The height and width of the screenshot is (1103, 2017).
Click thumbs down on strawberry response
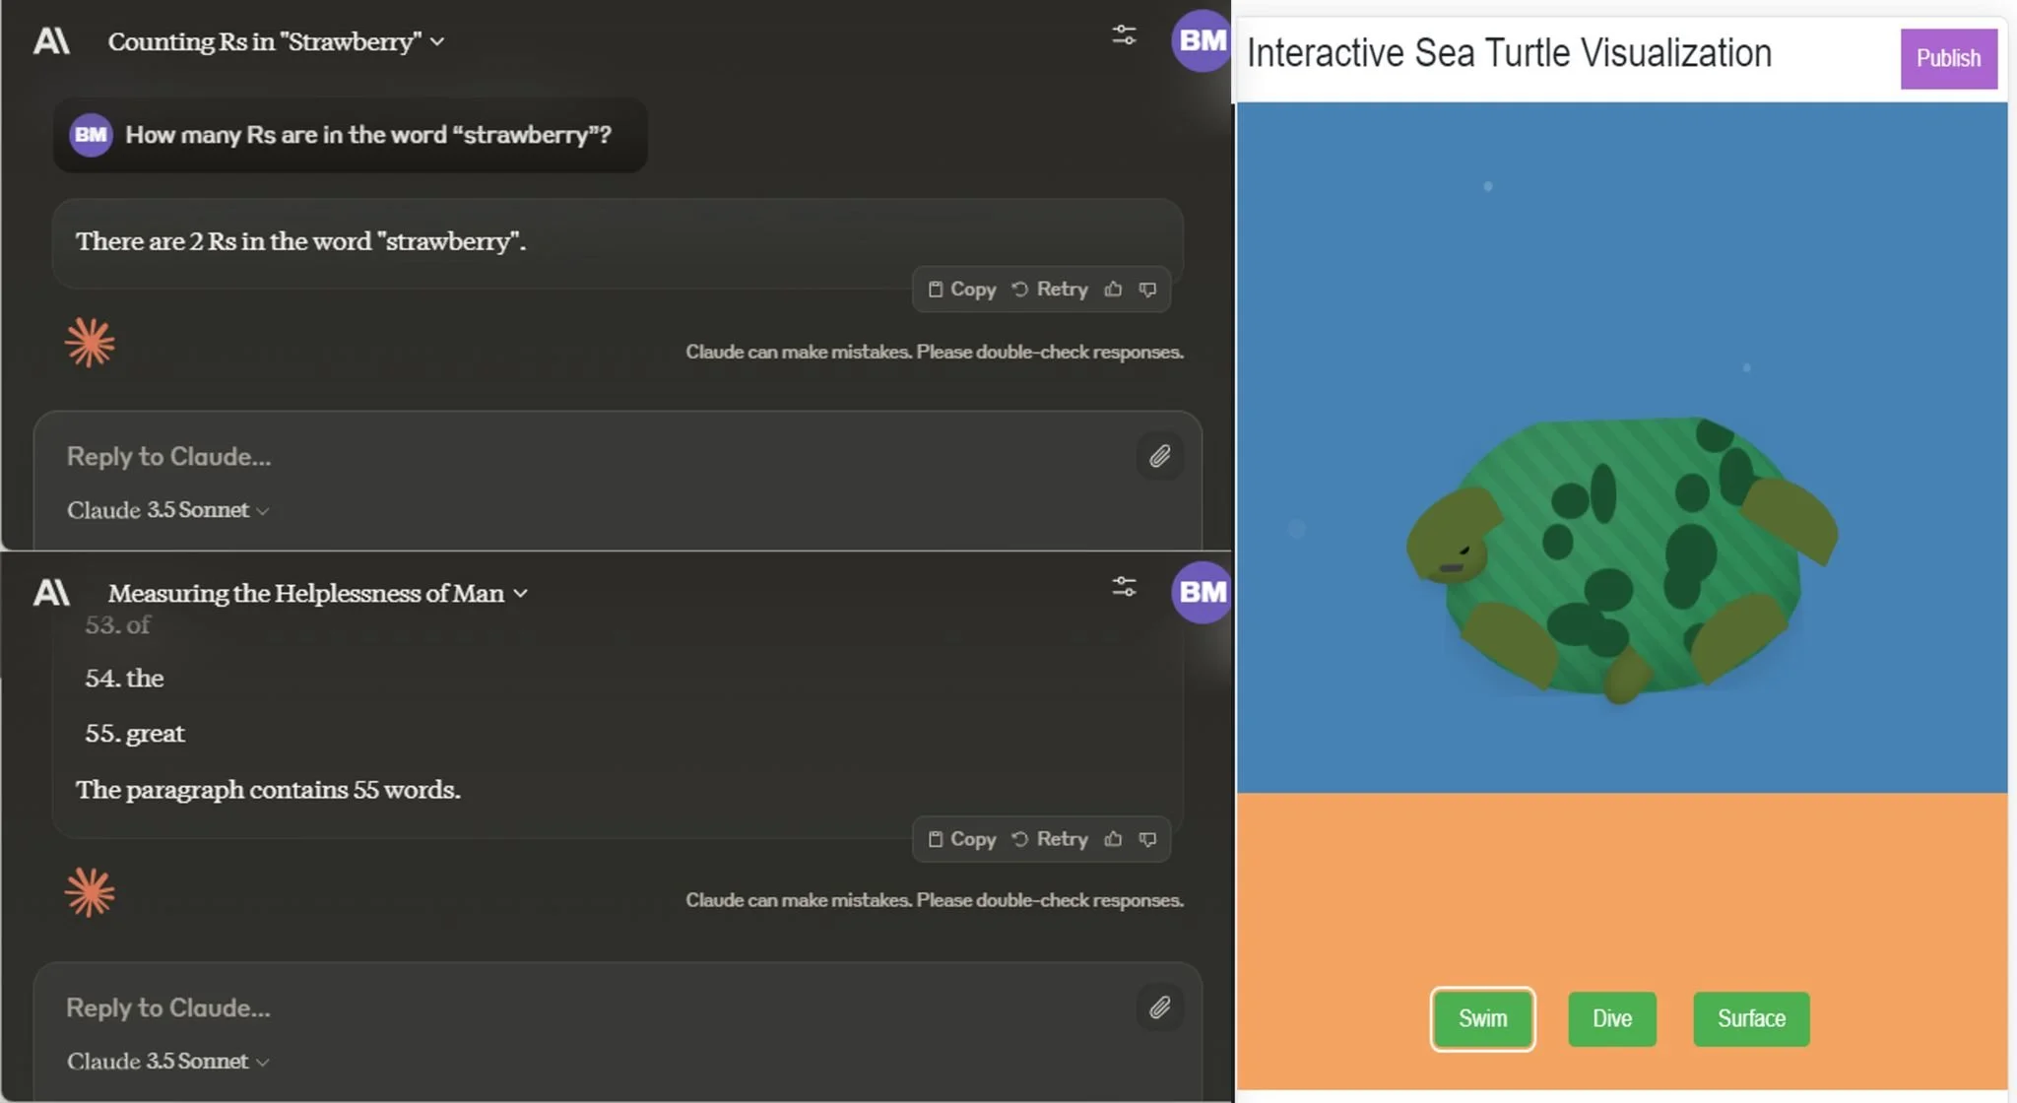(x=1147, y=290)
